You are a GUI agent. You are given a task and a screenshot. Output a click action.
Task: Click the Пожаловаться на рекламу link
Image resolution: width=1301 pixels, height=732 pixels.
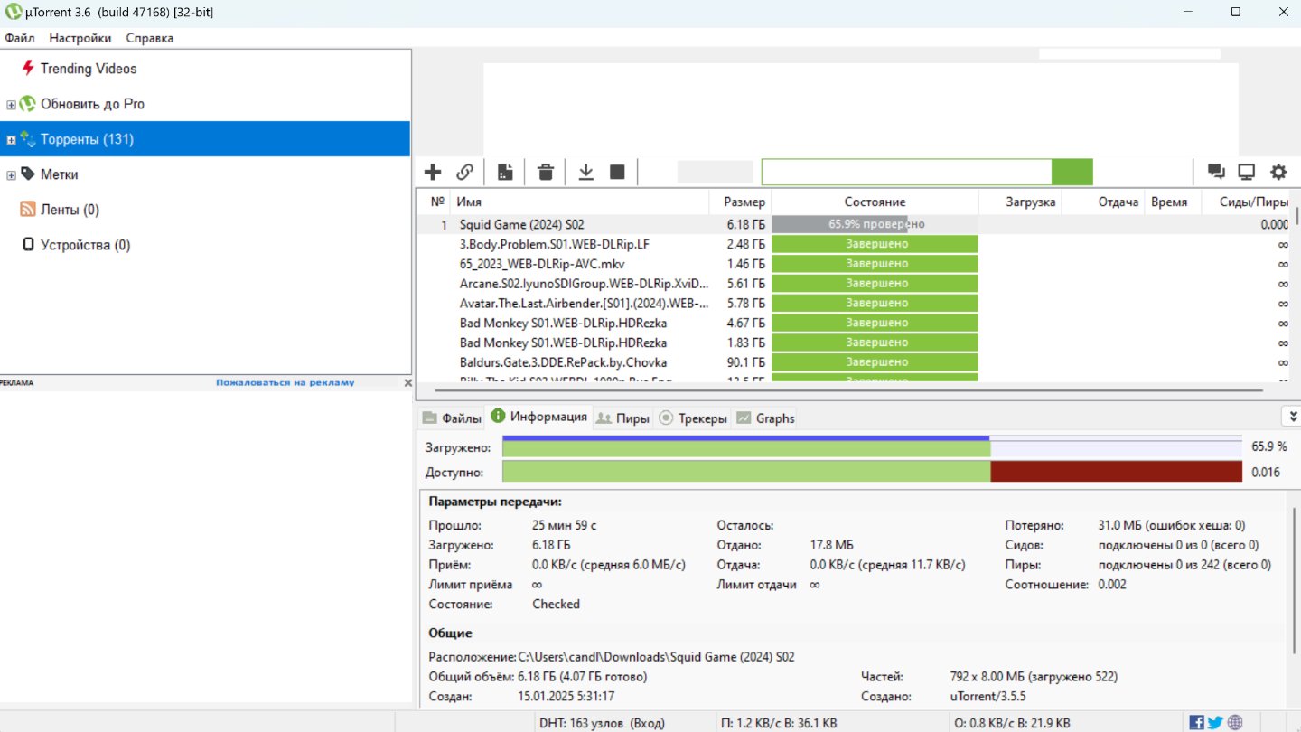pyautogui.click(x=285, y=382)
